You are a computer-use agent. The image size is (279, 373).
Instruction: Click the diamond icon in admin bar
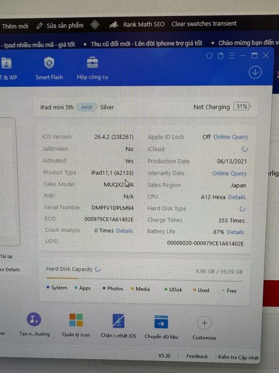95,24
